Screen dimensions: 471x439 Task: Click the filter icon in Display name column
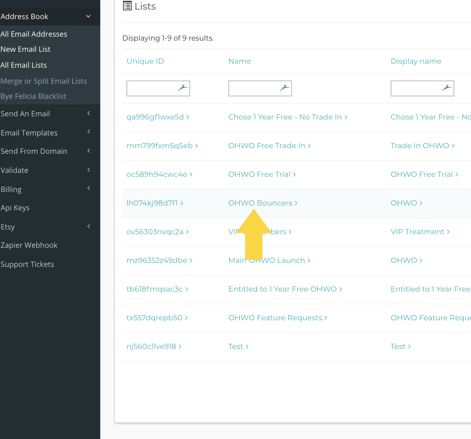pos(448,88)
